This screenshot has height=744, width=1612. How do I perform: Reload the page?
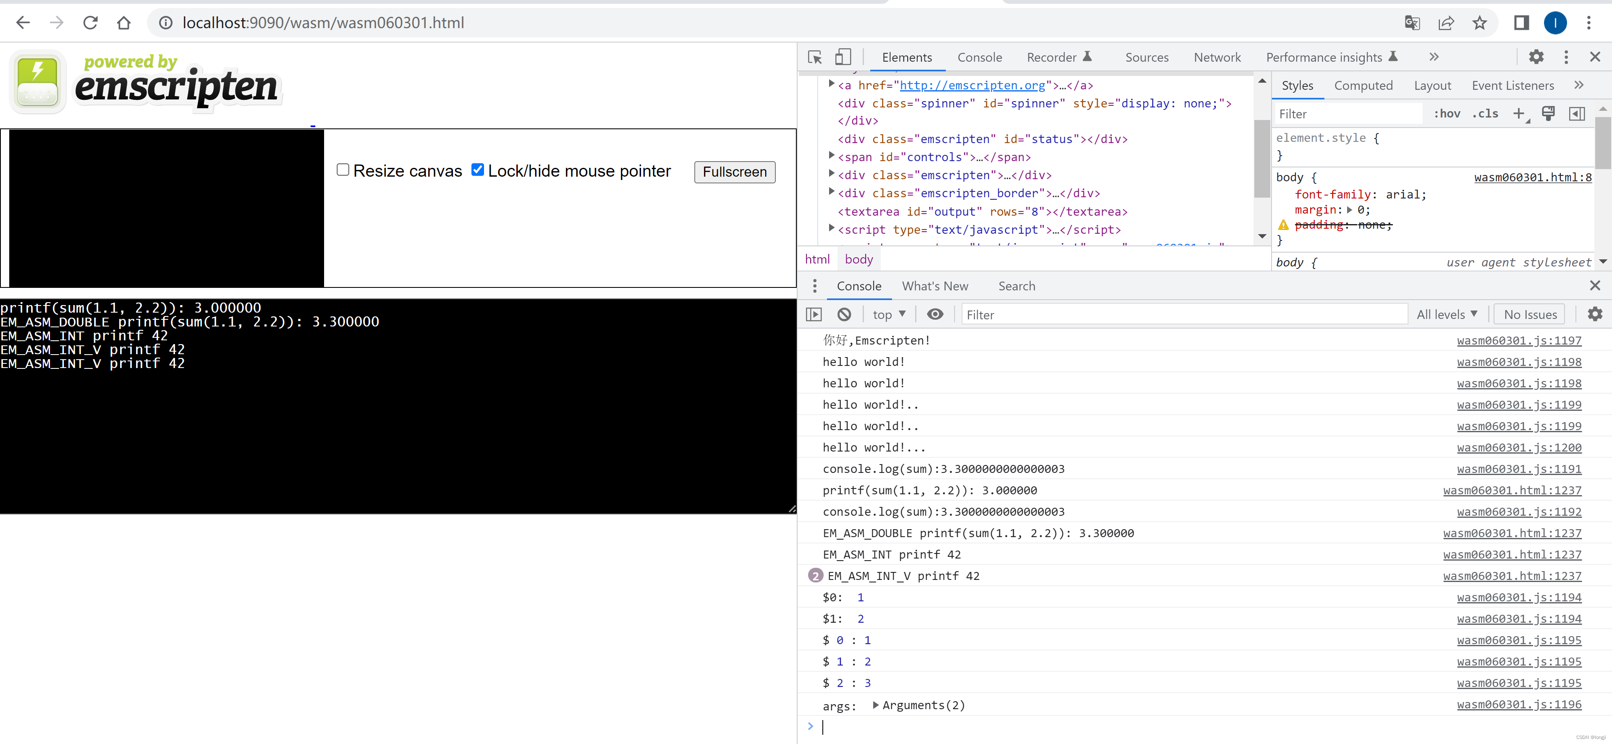pos(91,23)
